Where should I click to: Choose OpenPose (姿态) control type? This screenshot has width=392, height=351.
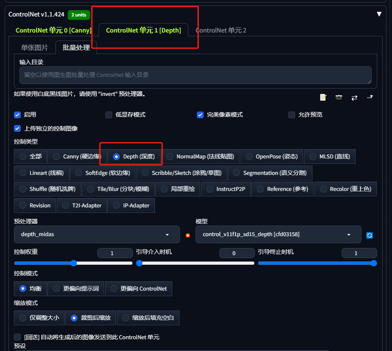pyautogui.click(x=272, y=157)
